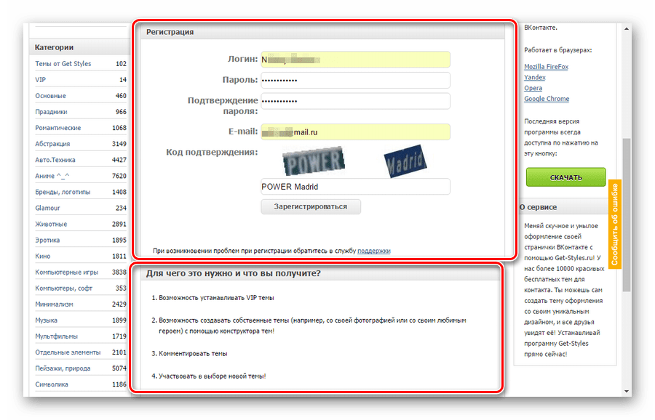
Task: Open the Компьютеры, софт category
Action: (63, 288)
